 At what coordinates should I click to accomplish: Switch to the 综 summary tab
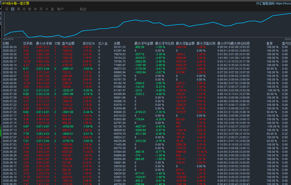[7, 9]
